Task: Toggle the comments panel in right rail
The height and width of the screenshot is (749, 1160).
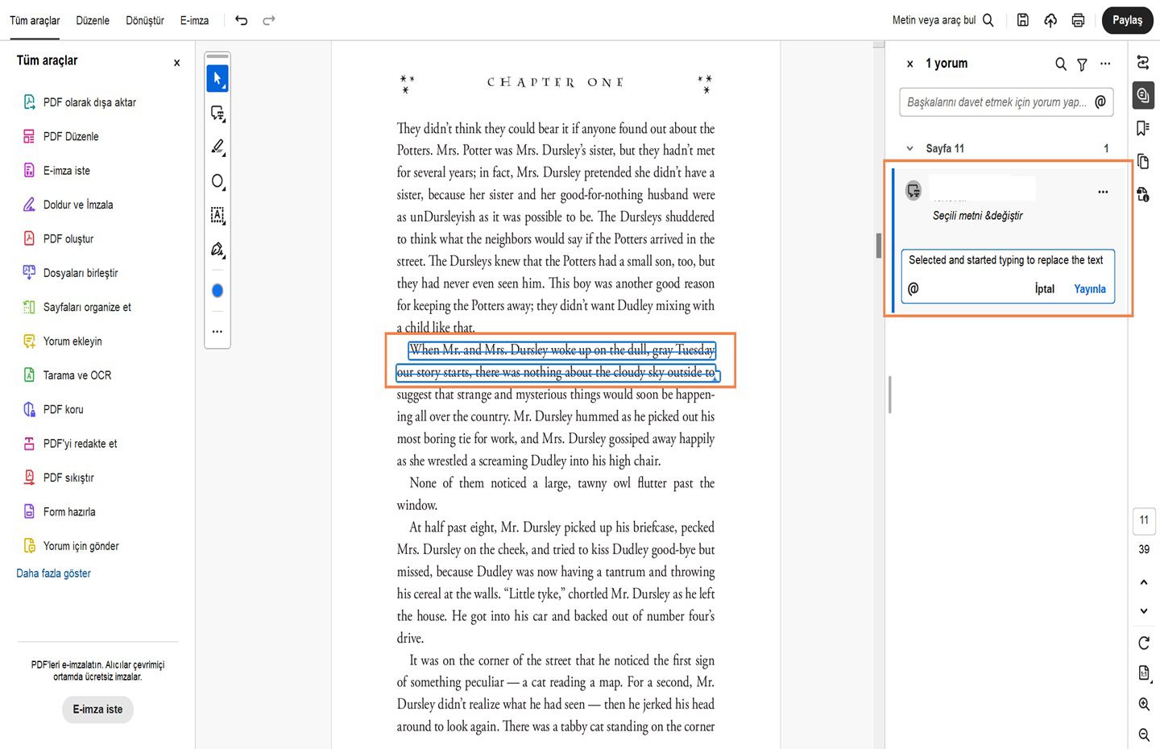Action: click(x=1143, y=95)
